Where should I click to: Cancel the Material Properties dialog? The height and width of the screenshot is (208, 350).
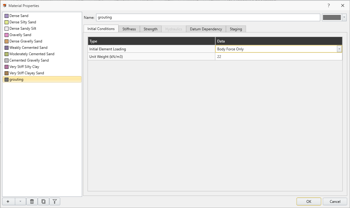coord(334,201)
